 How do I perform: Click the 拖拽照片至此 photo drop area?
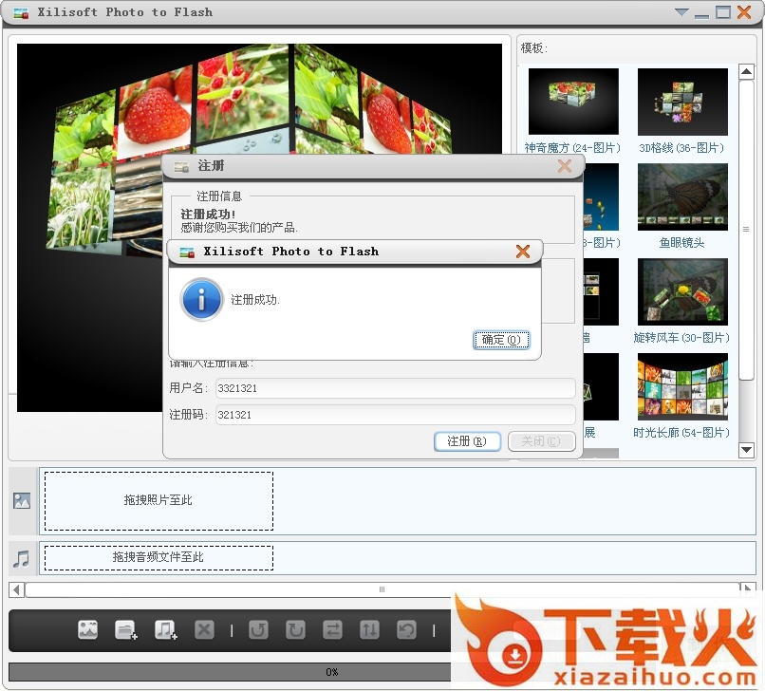click(x=159, y=500)
